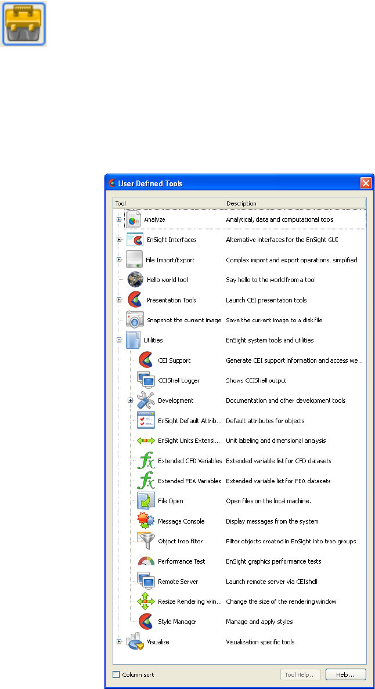Click the Resize Rendering Window arrows icon

pos(146,601)
